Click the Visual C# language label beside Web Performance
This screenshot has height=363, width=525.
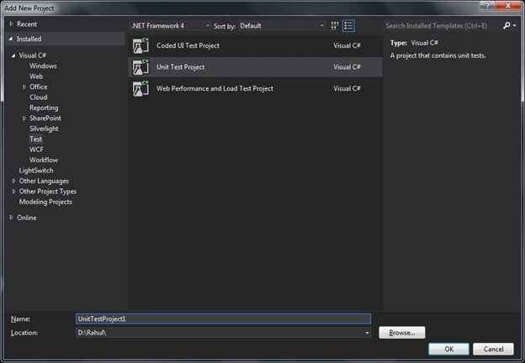347,88
